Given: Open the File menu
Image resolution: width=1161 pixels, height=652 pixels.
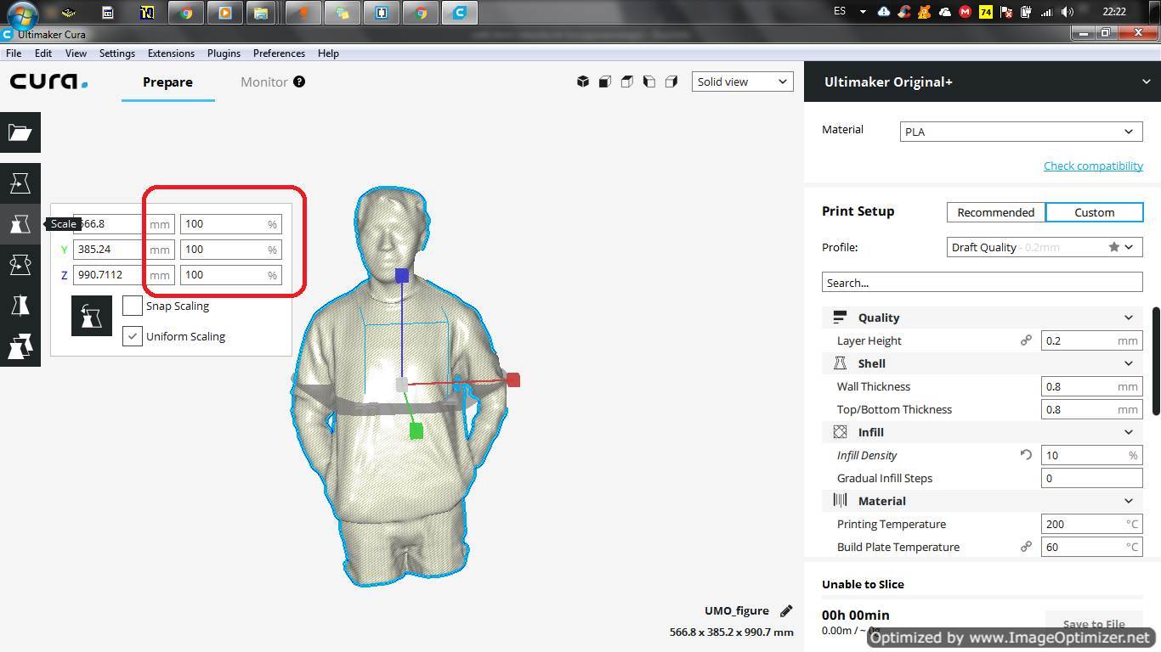Looking at the screenshot, I should [x=14, y=53].
